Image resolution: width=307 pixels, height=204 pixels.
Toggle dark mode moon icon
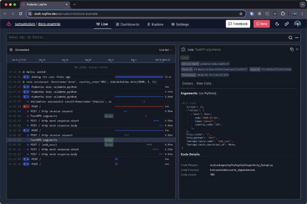click(x=277, y=24)
